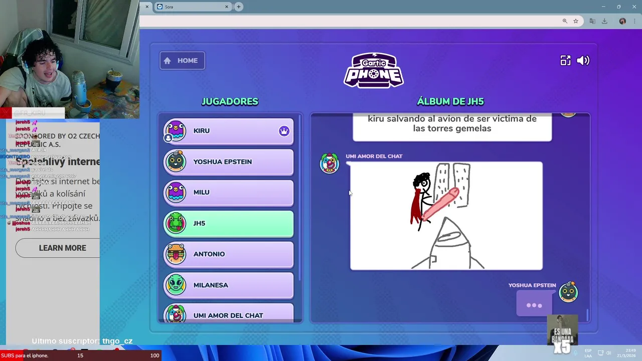Mute the game sound speaker icon
Viewport: 642px width, 361px height.
(583, 61)
